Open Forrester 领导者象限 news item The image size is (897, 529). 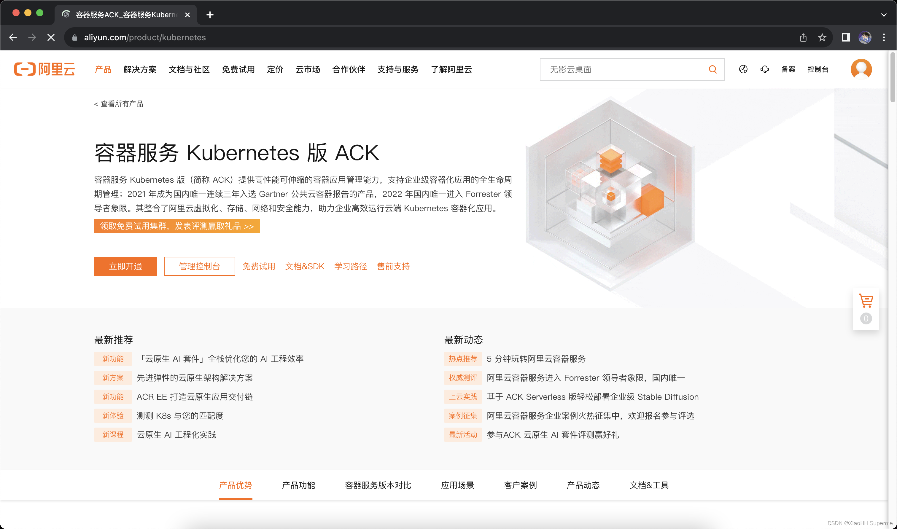(586, 378)
